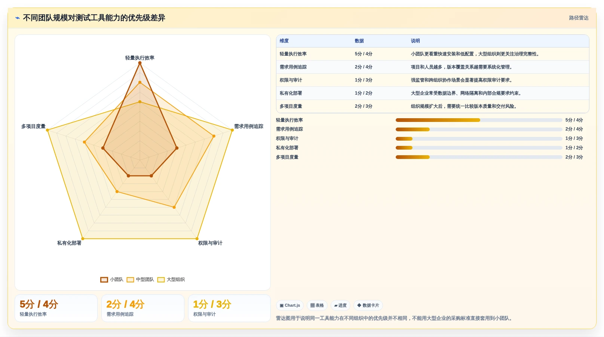604x337 pixels.
Task: Click the Chart.js tag chip
Action: pos(290,306)
